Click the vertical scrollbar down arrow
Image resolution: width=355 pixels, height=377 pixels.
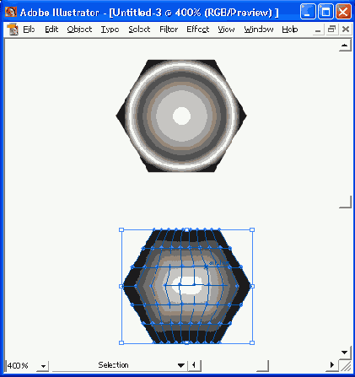tap(345, 353)
